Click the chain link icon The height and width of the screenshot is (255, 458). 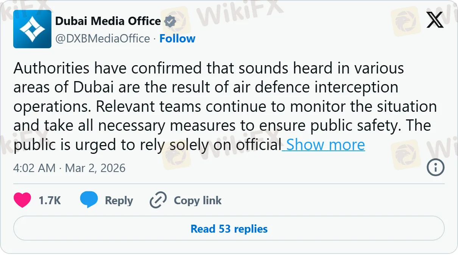tap(158, 200)
